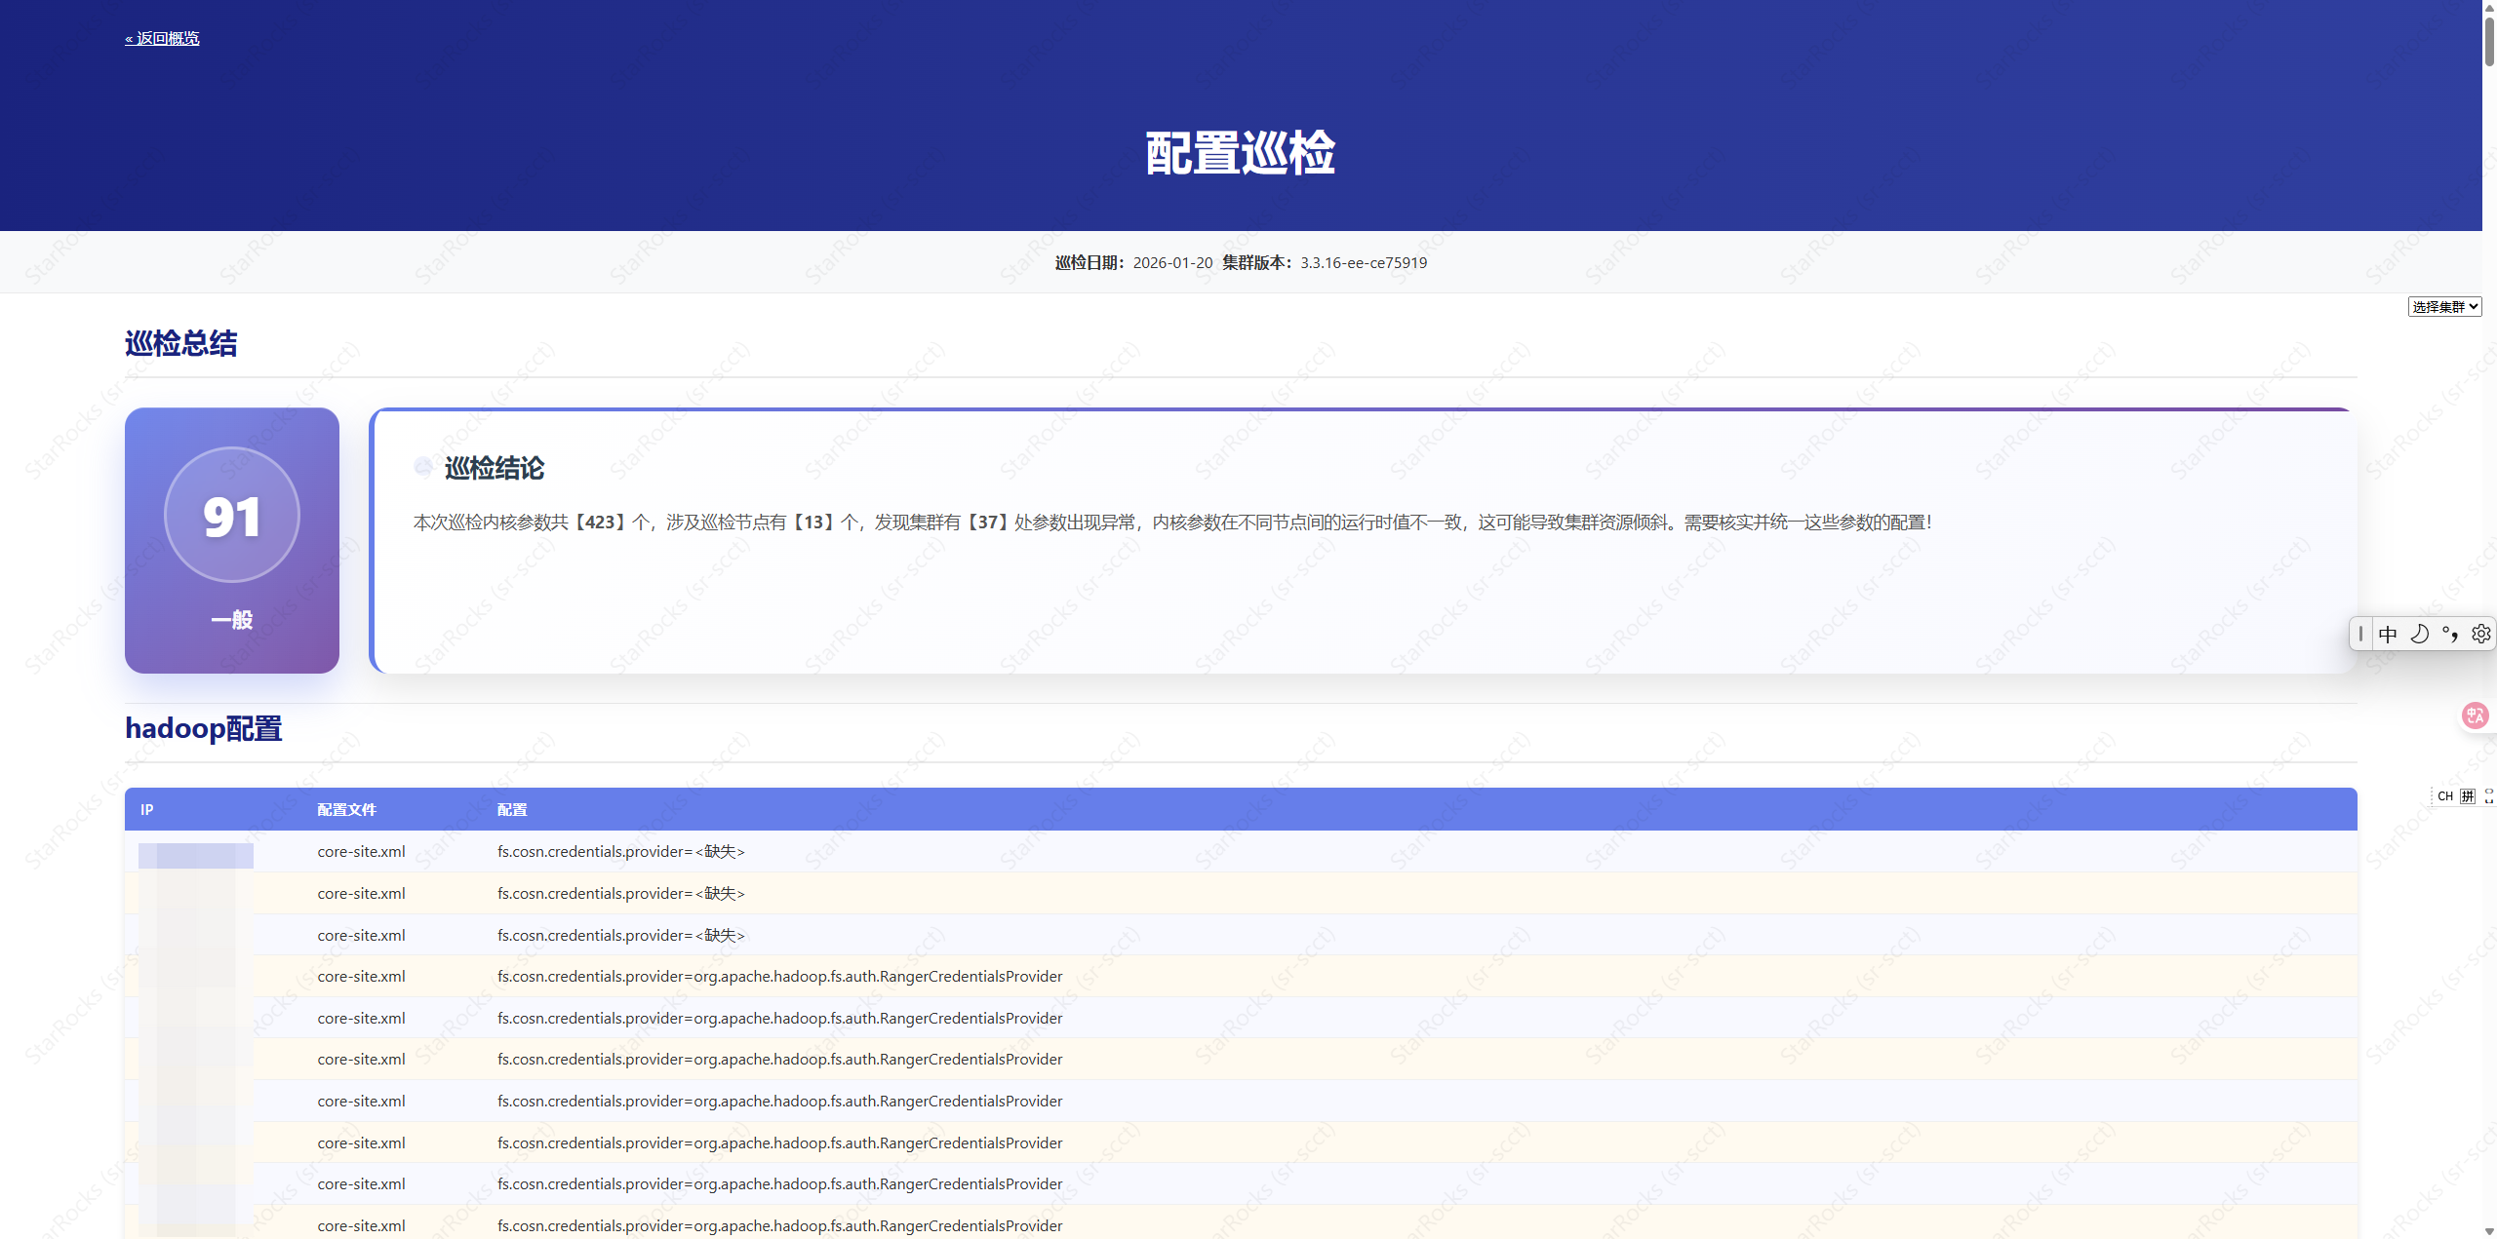The width and height of the screenshot is (2497, 1239).
Task: Click the hadoop配置 section heading
Action: (204, 729)
